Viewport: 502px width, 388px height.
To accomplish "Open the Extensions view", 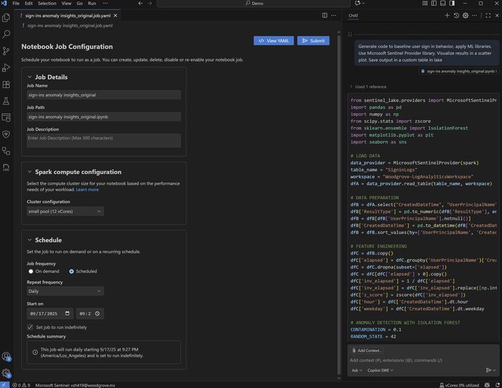I will (x=6, y=84).
